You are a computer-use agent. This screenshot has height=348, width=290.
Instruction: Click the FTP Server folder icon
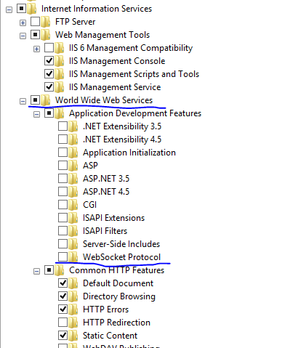pos(46,22)
